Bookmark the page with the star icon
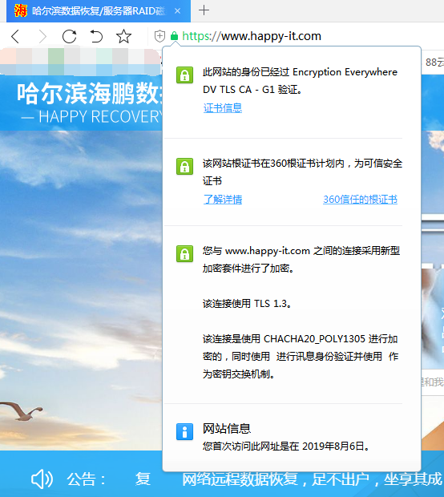The width and height of the screenshot is (444, 497). coord(123,36)
